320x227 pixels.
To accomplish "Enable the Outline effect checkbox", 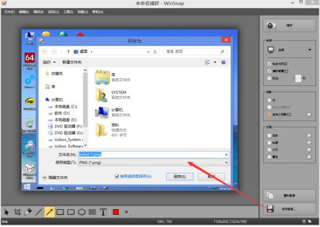I will tap(269, 142).
